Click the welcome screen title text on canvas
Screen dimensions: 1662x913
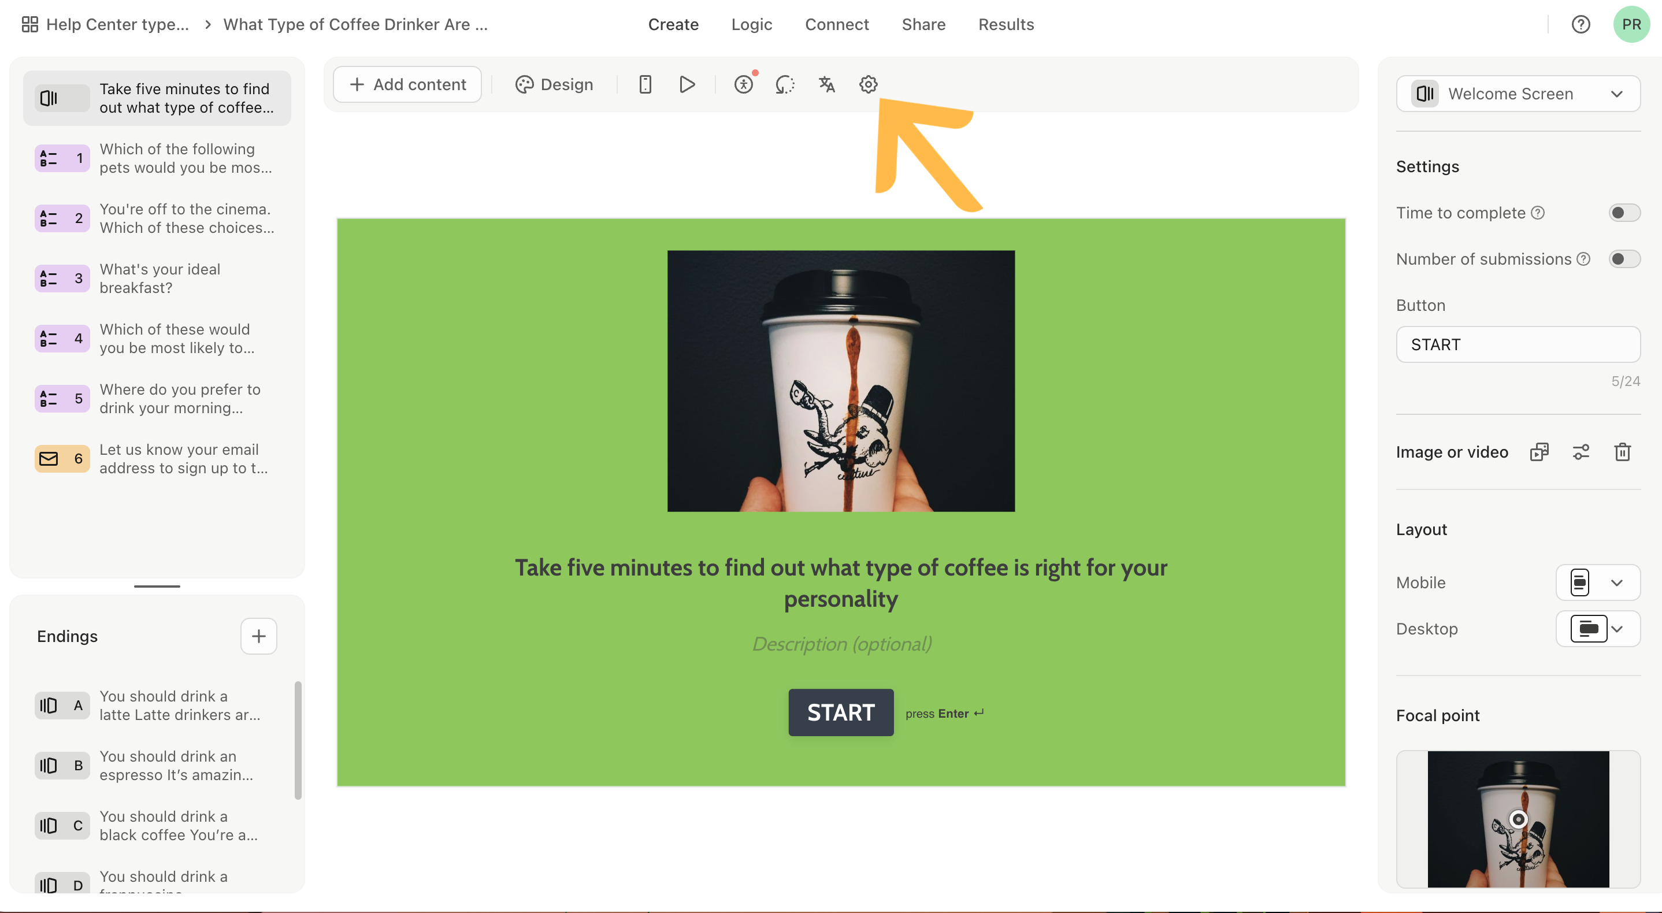pyautogui.click(x=841, y=583)
